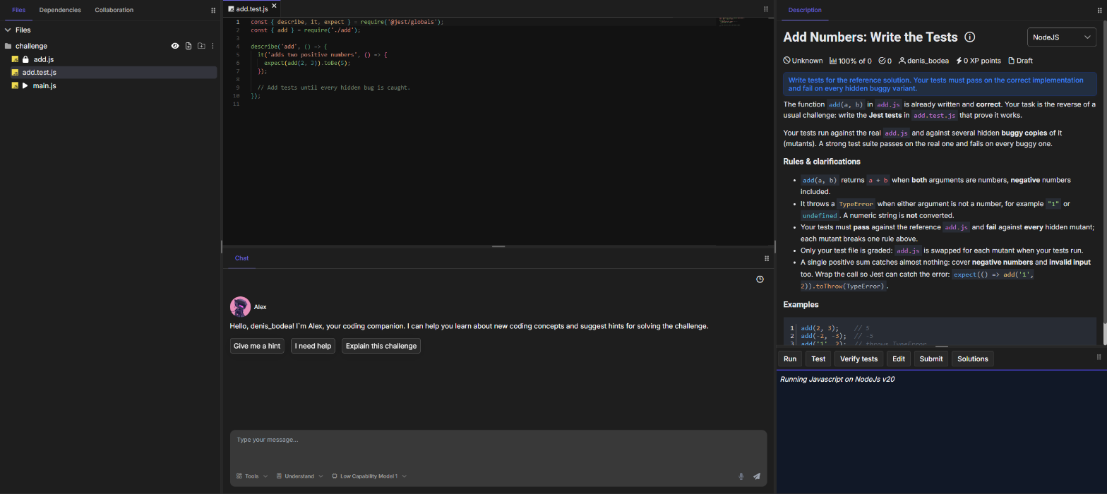Submit the solution with Submit button
The width and height of the screenshot is (1107, 494).
(931, 359)
